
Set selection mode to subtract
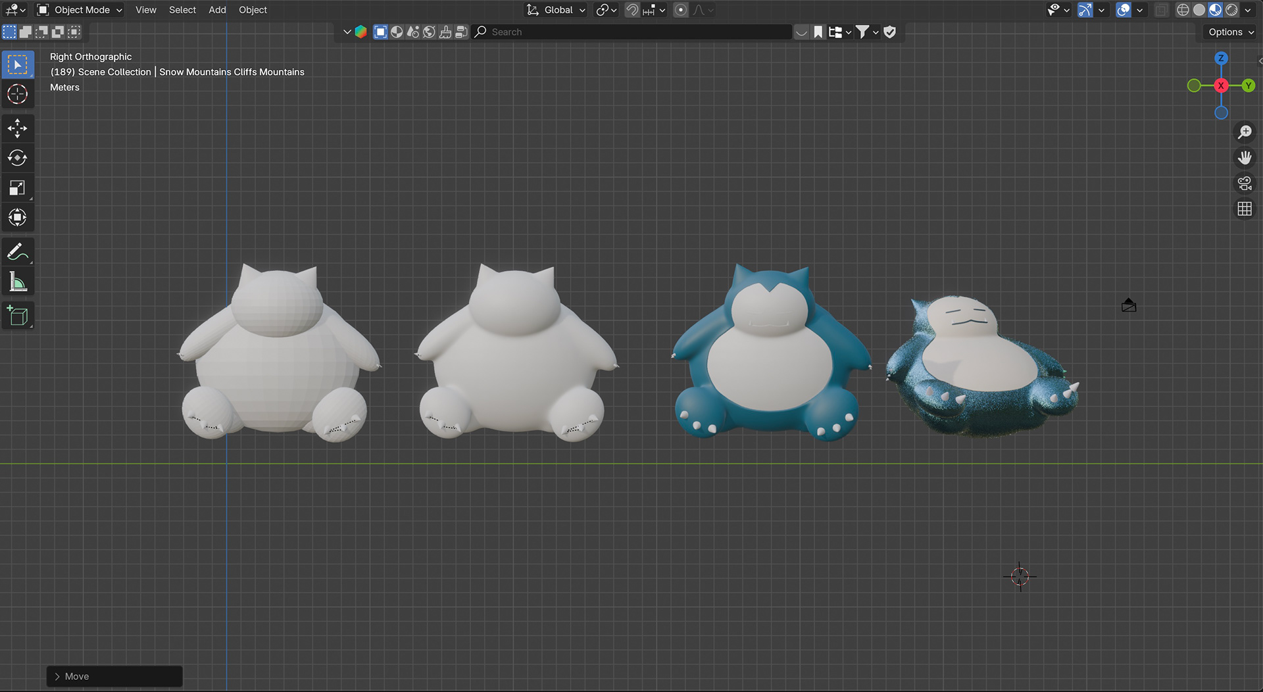(42, 32)
